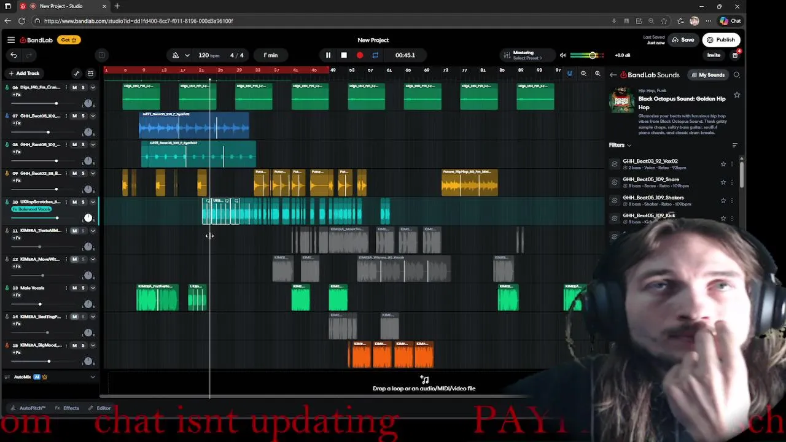Expand track 10 UKRapScratches chevron
The height and width of the screenshot is (442, 786).
[93, 202]
